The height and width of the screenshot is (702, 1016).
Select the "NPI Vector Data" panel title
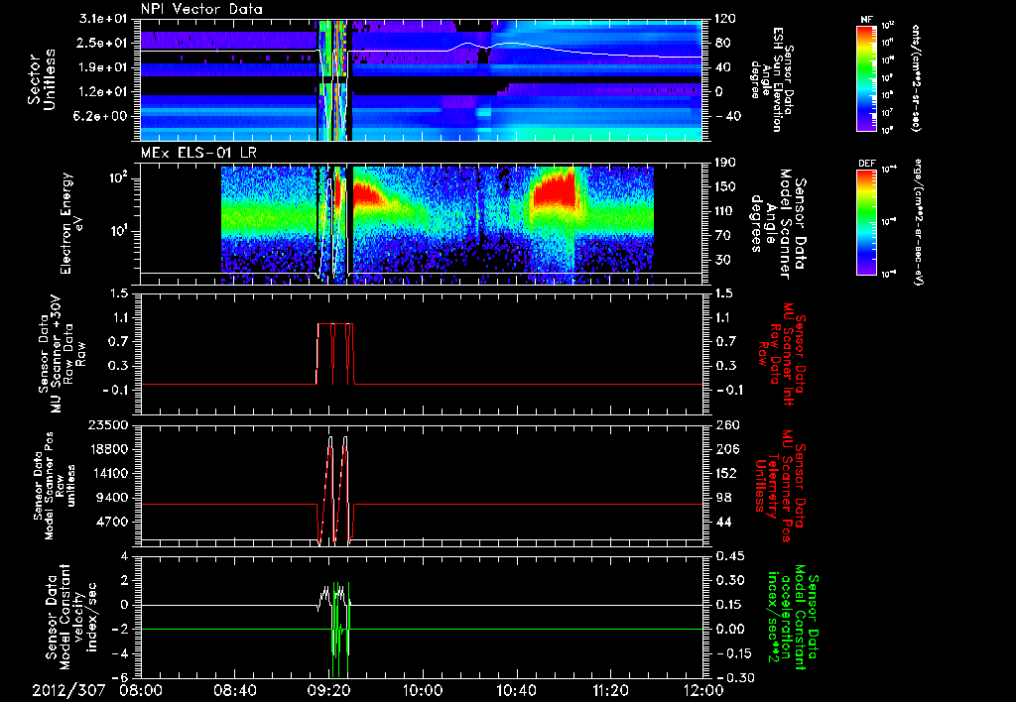click(201, 9)
